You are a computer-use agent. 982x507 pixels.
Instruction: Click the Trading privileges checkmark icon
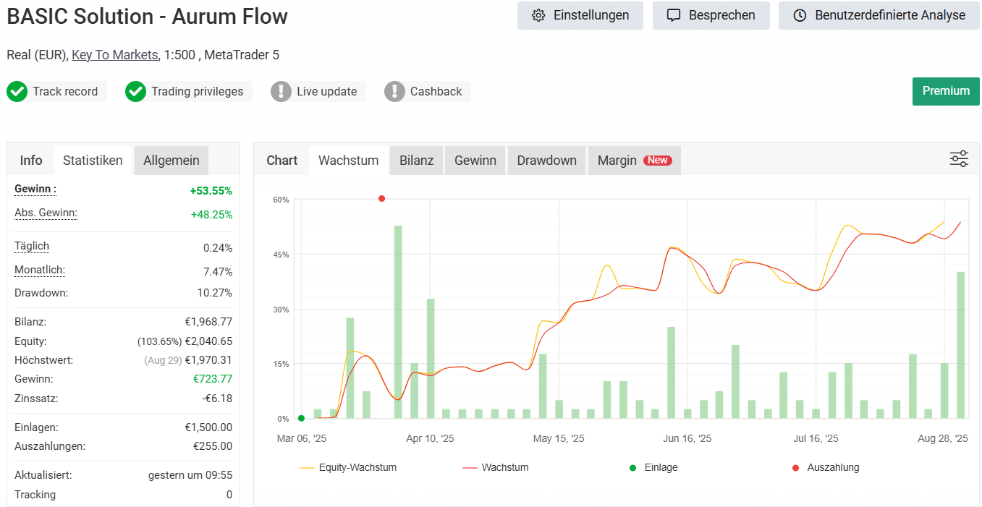tap(135, 92)
